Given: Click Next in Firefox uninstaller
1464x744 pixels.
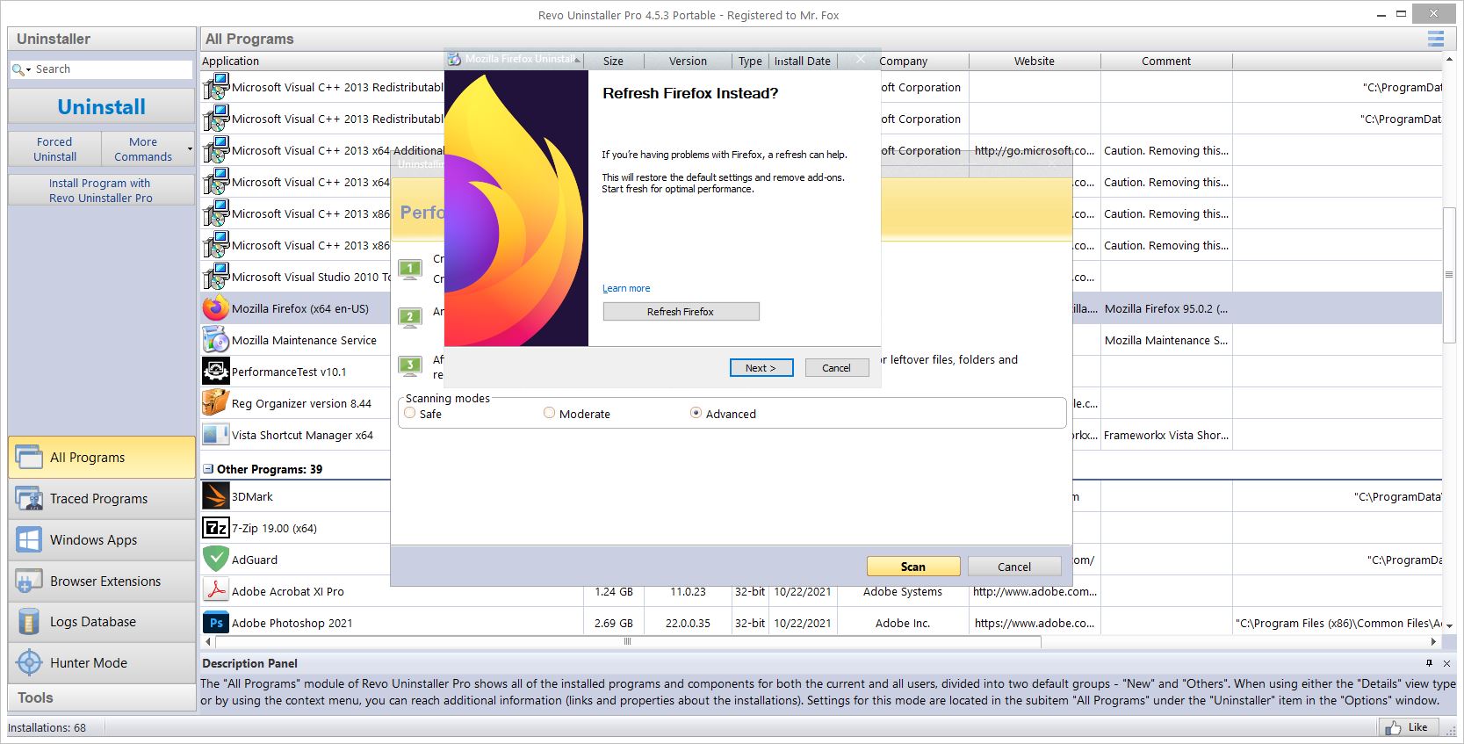Looking at the screenshot, I should pyautogui.click(x=761, y=368).
